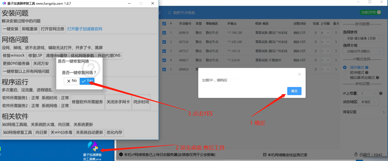Confirm network repair with the Yes button

87,81
